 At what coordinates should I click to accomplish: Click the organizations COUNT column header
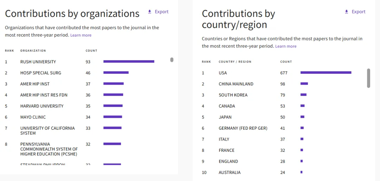[x=91, y=51]
